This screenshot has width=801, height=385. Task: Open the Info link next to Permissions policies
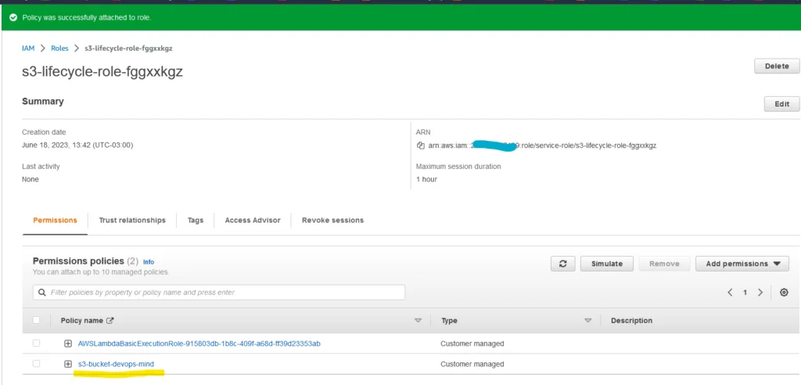point(148,262)
